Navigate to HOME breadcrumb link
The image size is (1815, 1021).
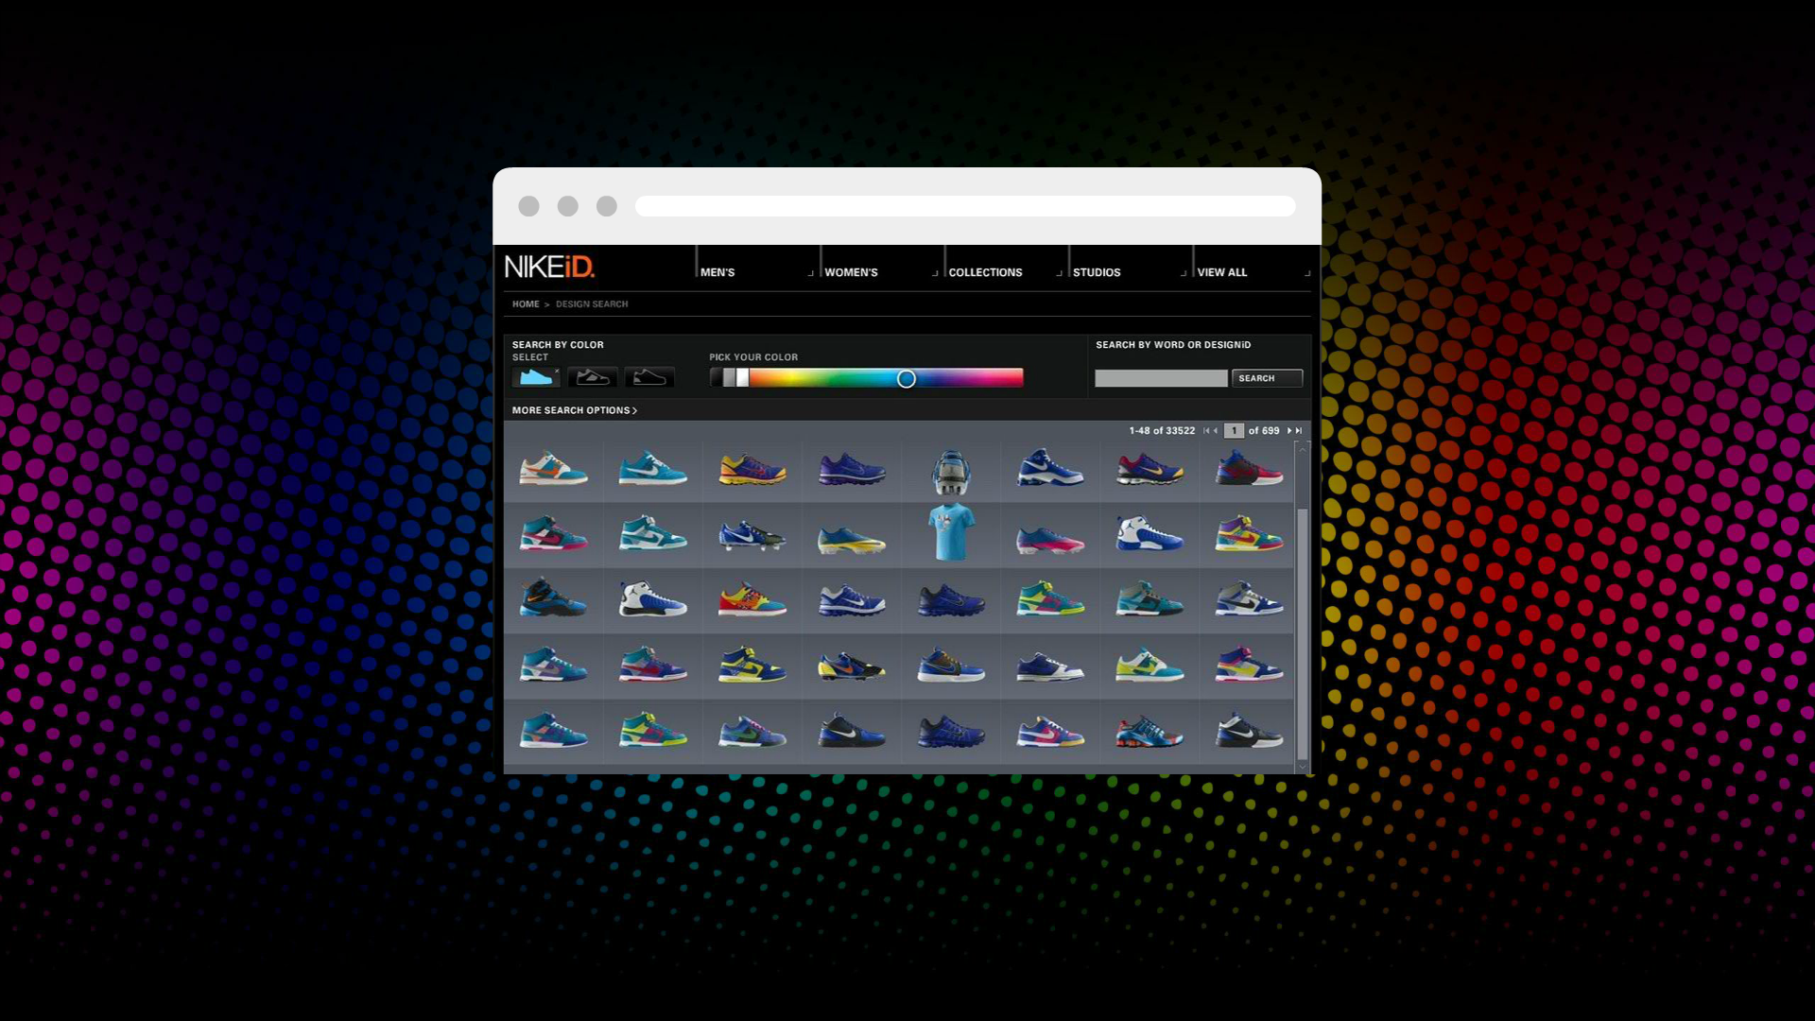tap(526, 303)
